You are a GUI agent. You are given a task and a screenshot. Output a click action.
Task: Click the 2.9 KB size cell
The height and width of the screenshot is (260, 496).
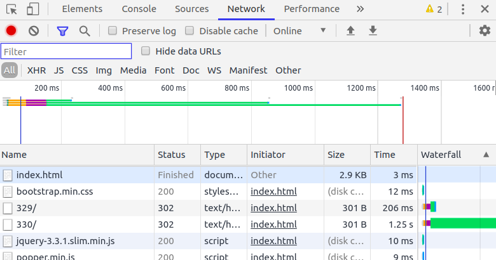pyautogui.click(x=347, y=175)
